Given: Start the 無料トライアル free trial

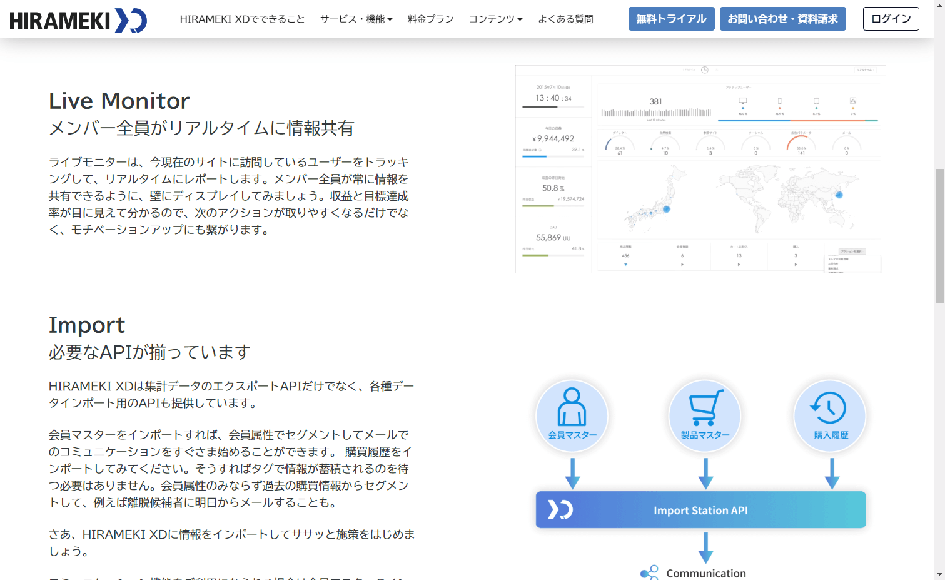Looking at the screenshot, I should click(672, 19).
